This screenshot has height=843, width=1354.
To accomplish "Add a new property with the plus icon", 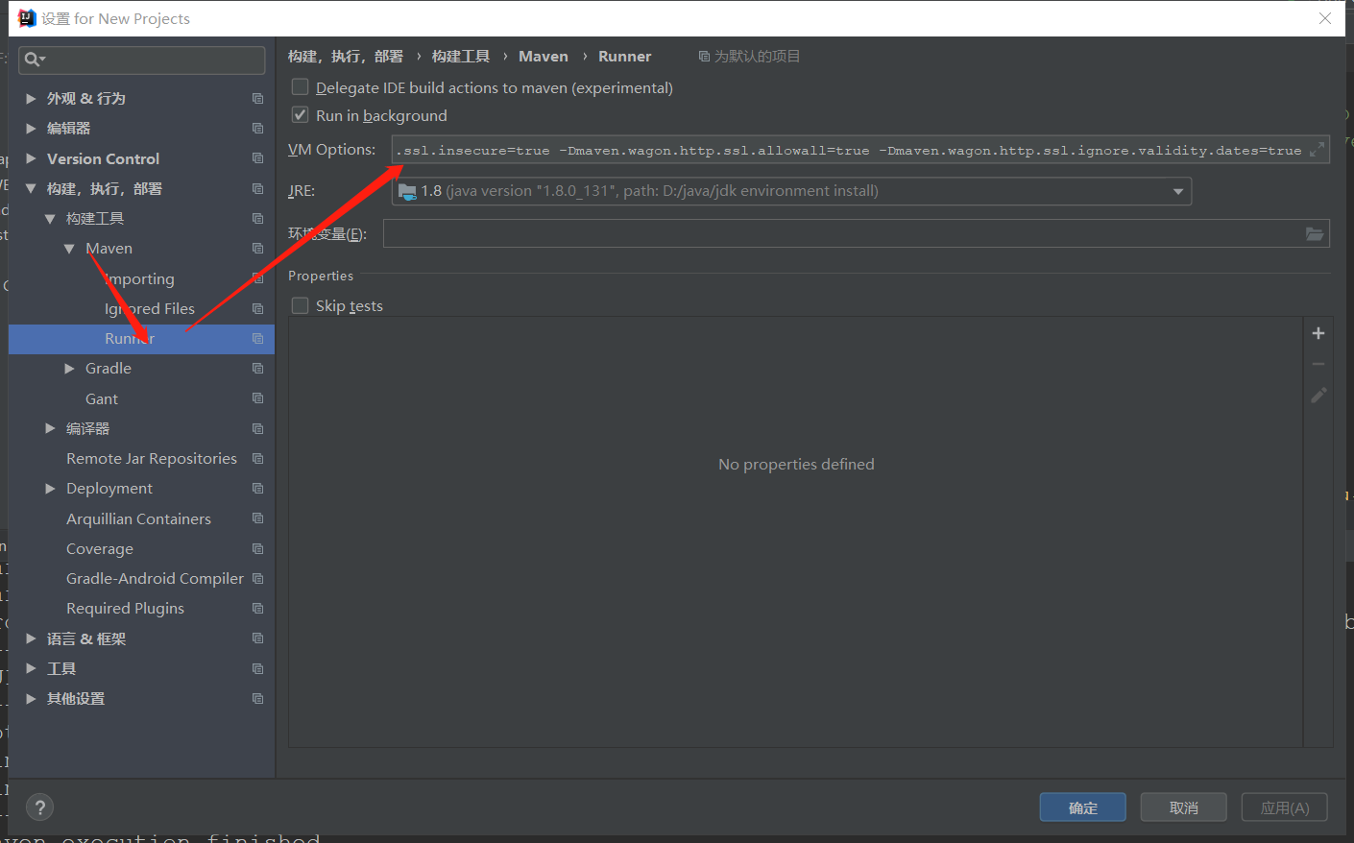I will click(1318, 333).
